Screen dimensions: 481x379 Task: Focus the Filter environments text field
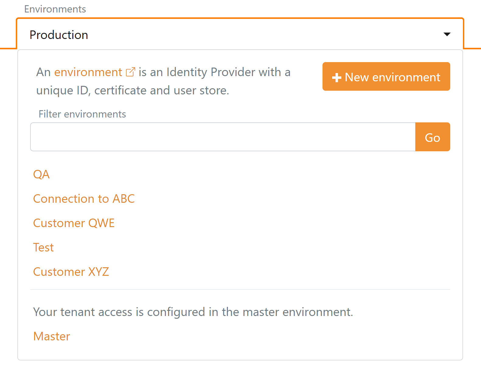coord(223,137)
